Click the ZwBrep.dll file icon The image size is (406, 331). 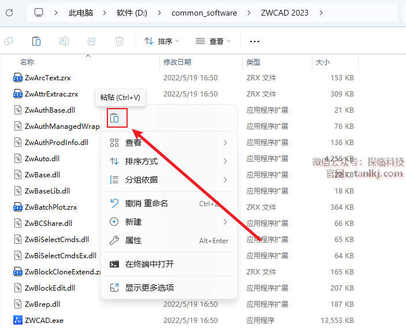point(17,304)
